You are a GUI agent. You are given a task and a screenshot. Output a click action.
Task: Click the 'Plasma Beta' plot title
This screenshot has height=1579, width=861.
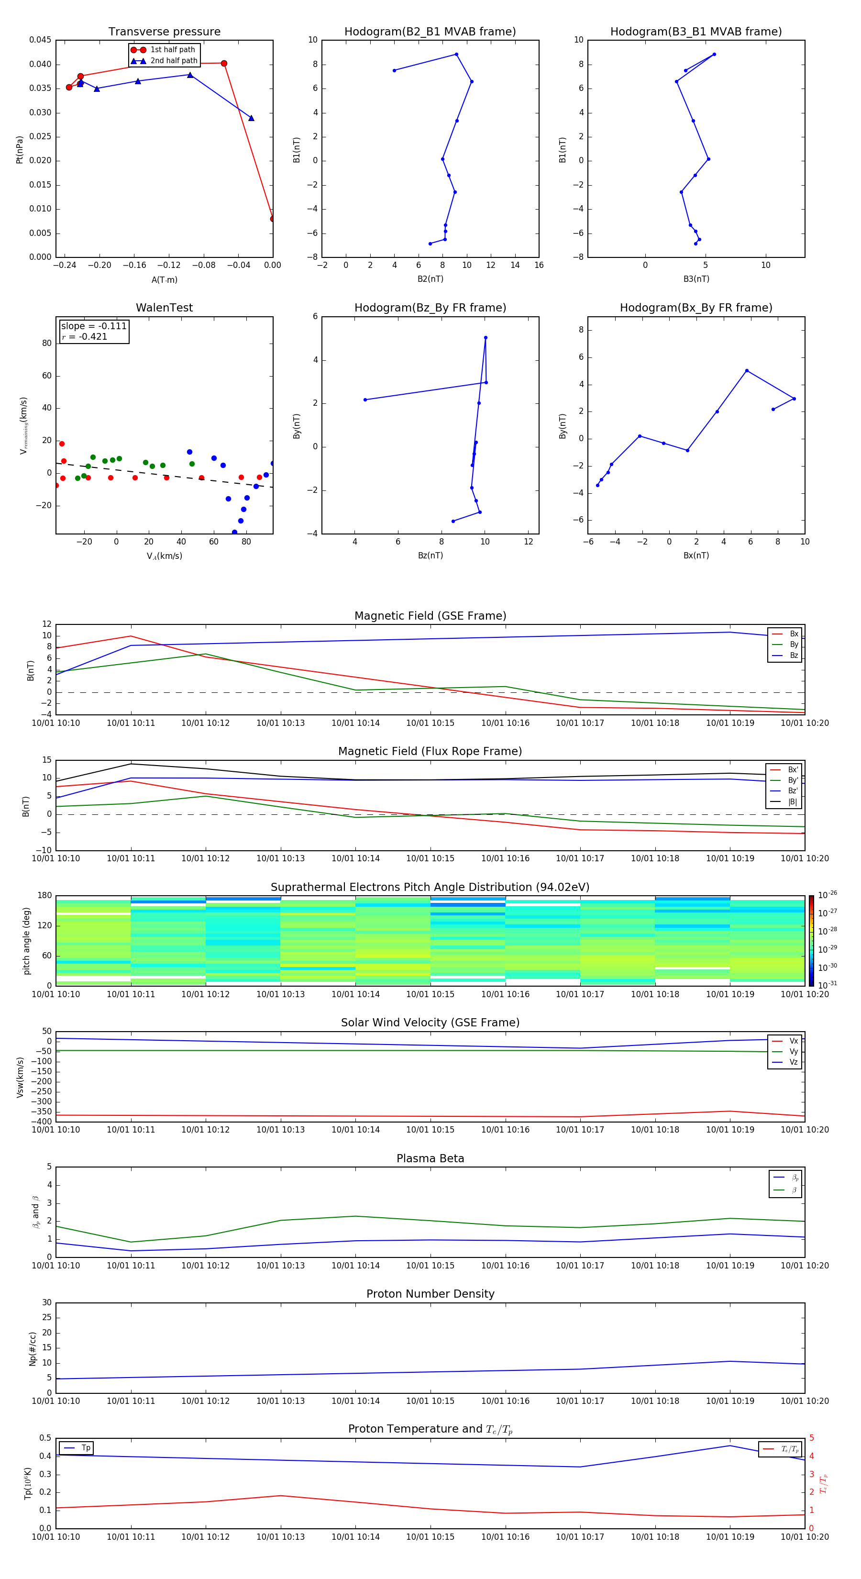[430, 1159]
